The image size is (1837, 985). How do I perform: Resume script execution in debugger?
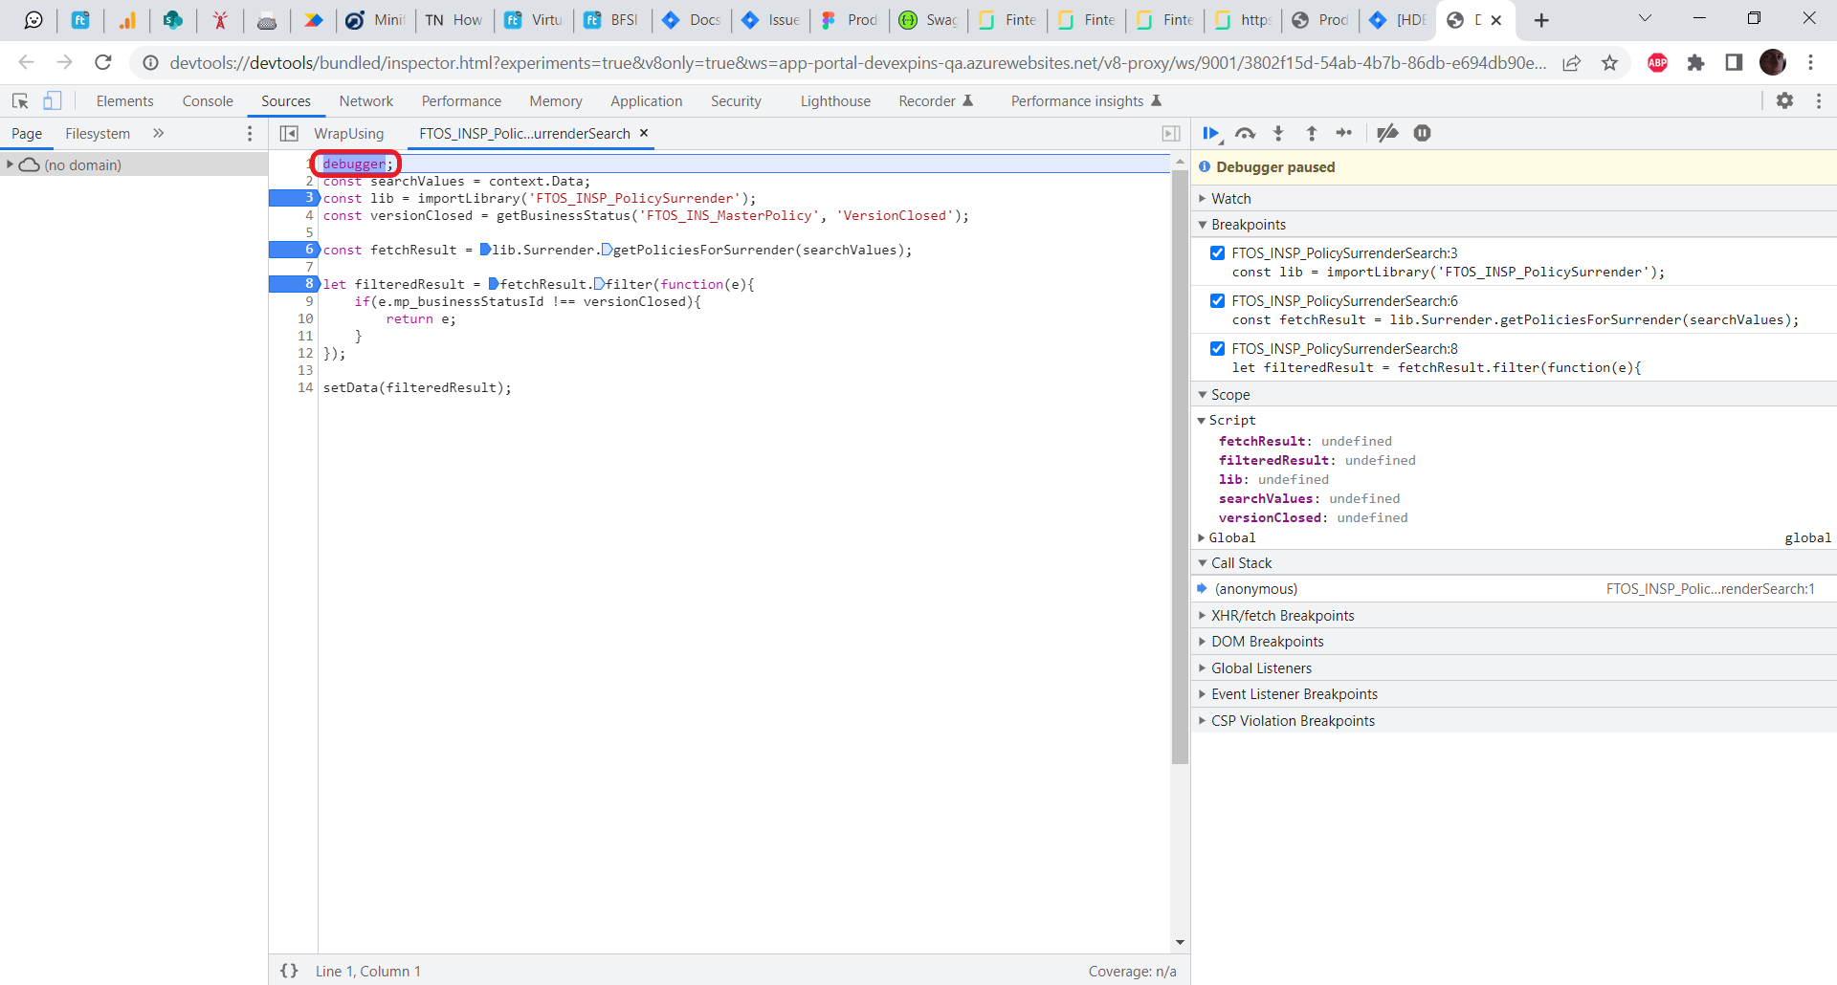click(x=1211, y=134)
